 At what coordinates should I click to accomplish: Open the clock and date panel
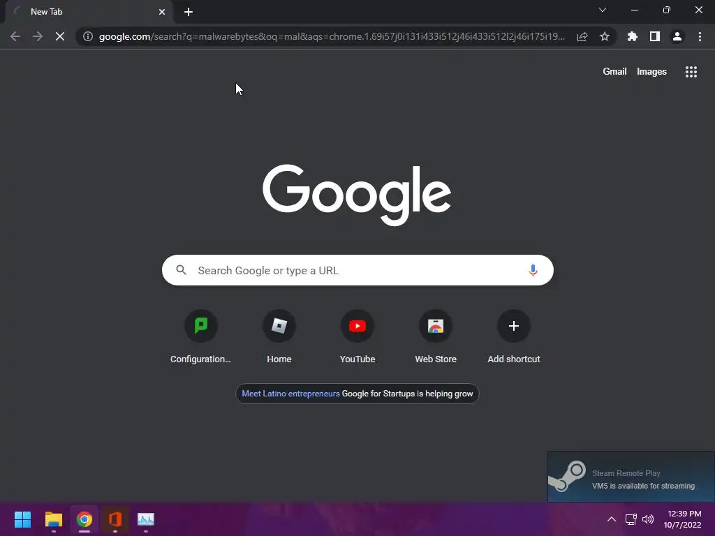[x=683, y=519]
